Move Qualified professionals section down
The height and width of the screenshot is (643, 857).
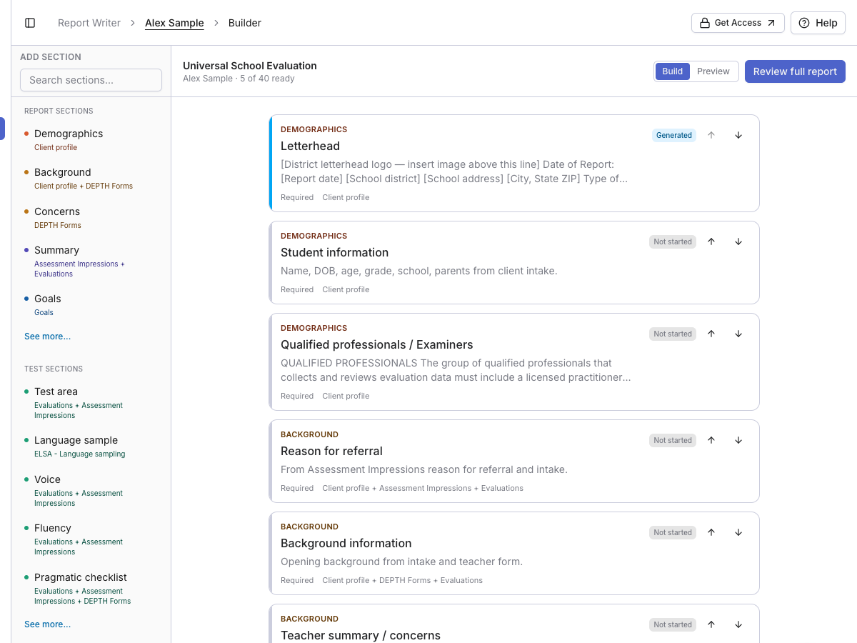[x=738, y=334]
